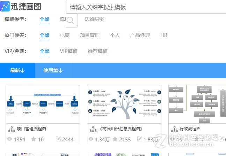This screenshot has width=226, height=156.
Task: Click star favorite icon showing 2155
Action: [x=115, y=139]
